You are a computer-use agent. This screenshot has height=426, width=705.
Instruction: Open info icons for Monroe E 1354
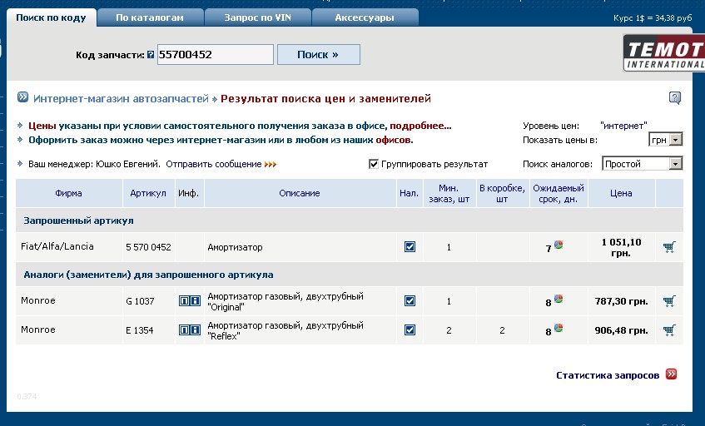tap(190, 330)
